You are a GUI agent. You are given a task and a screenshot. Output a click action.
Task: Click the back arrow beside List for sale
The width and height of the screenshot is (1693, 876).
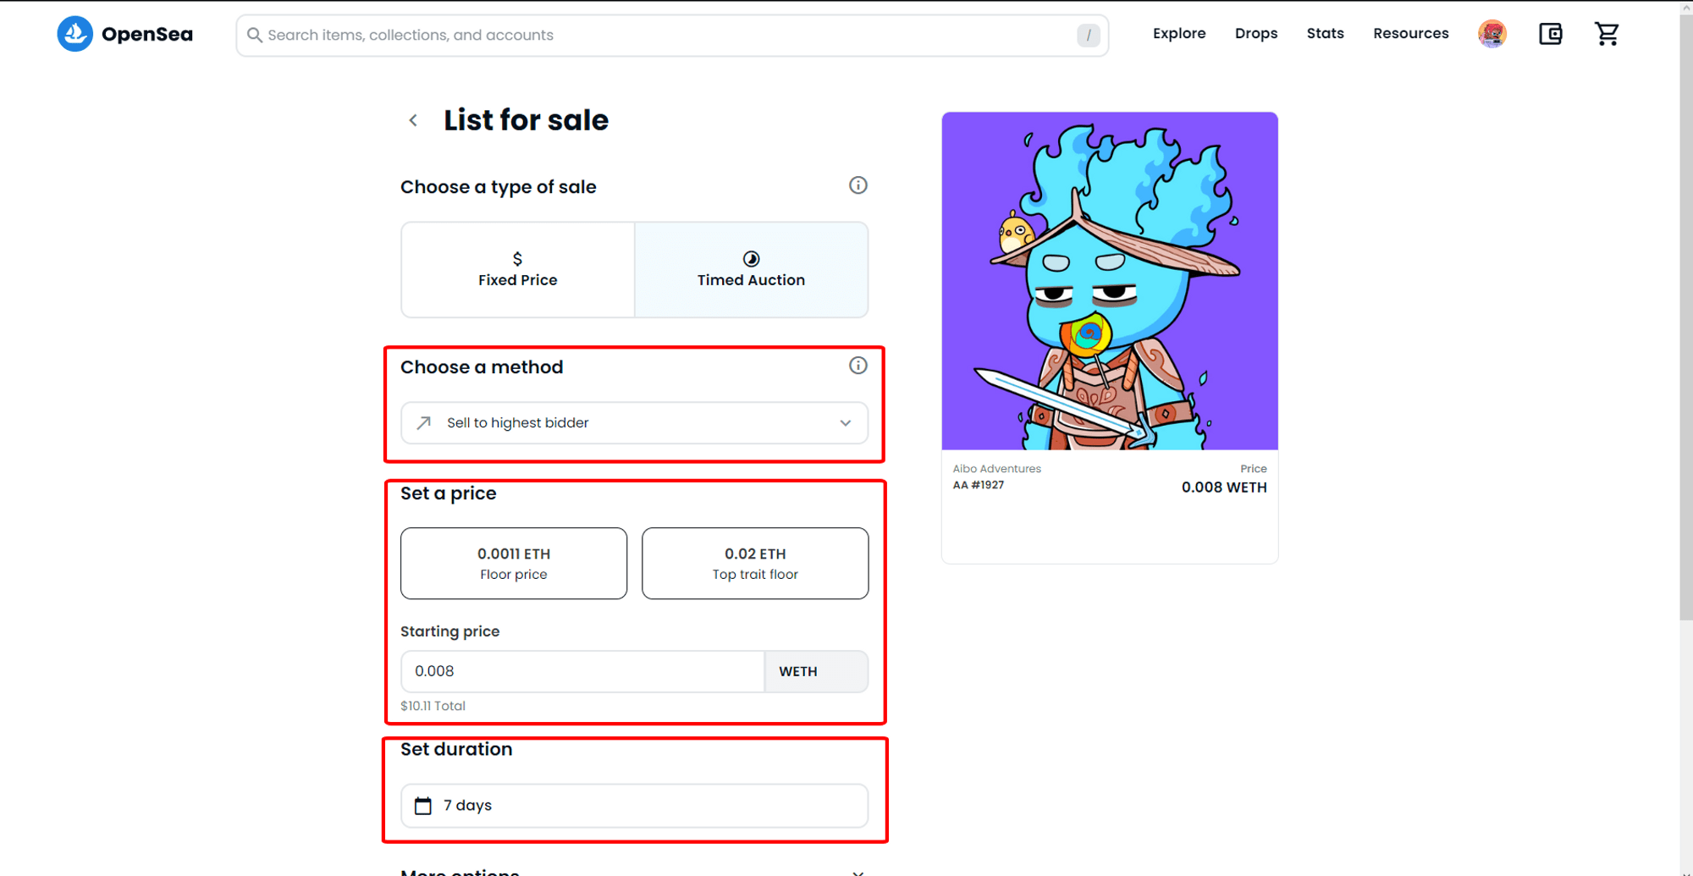pos(413,120)
